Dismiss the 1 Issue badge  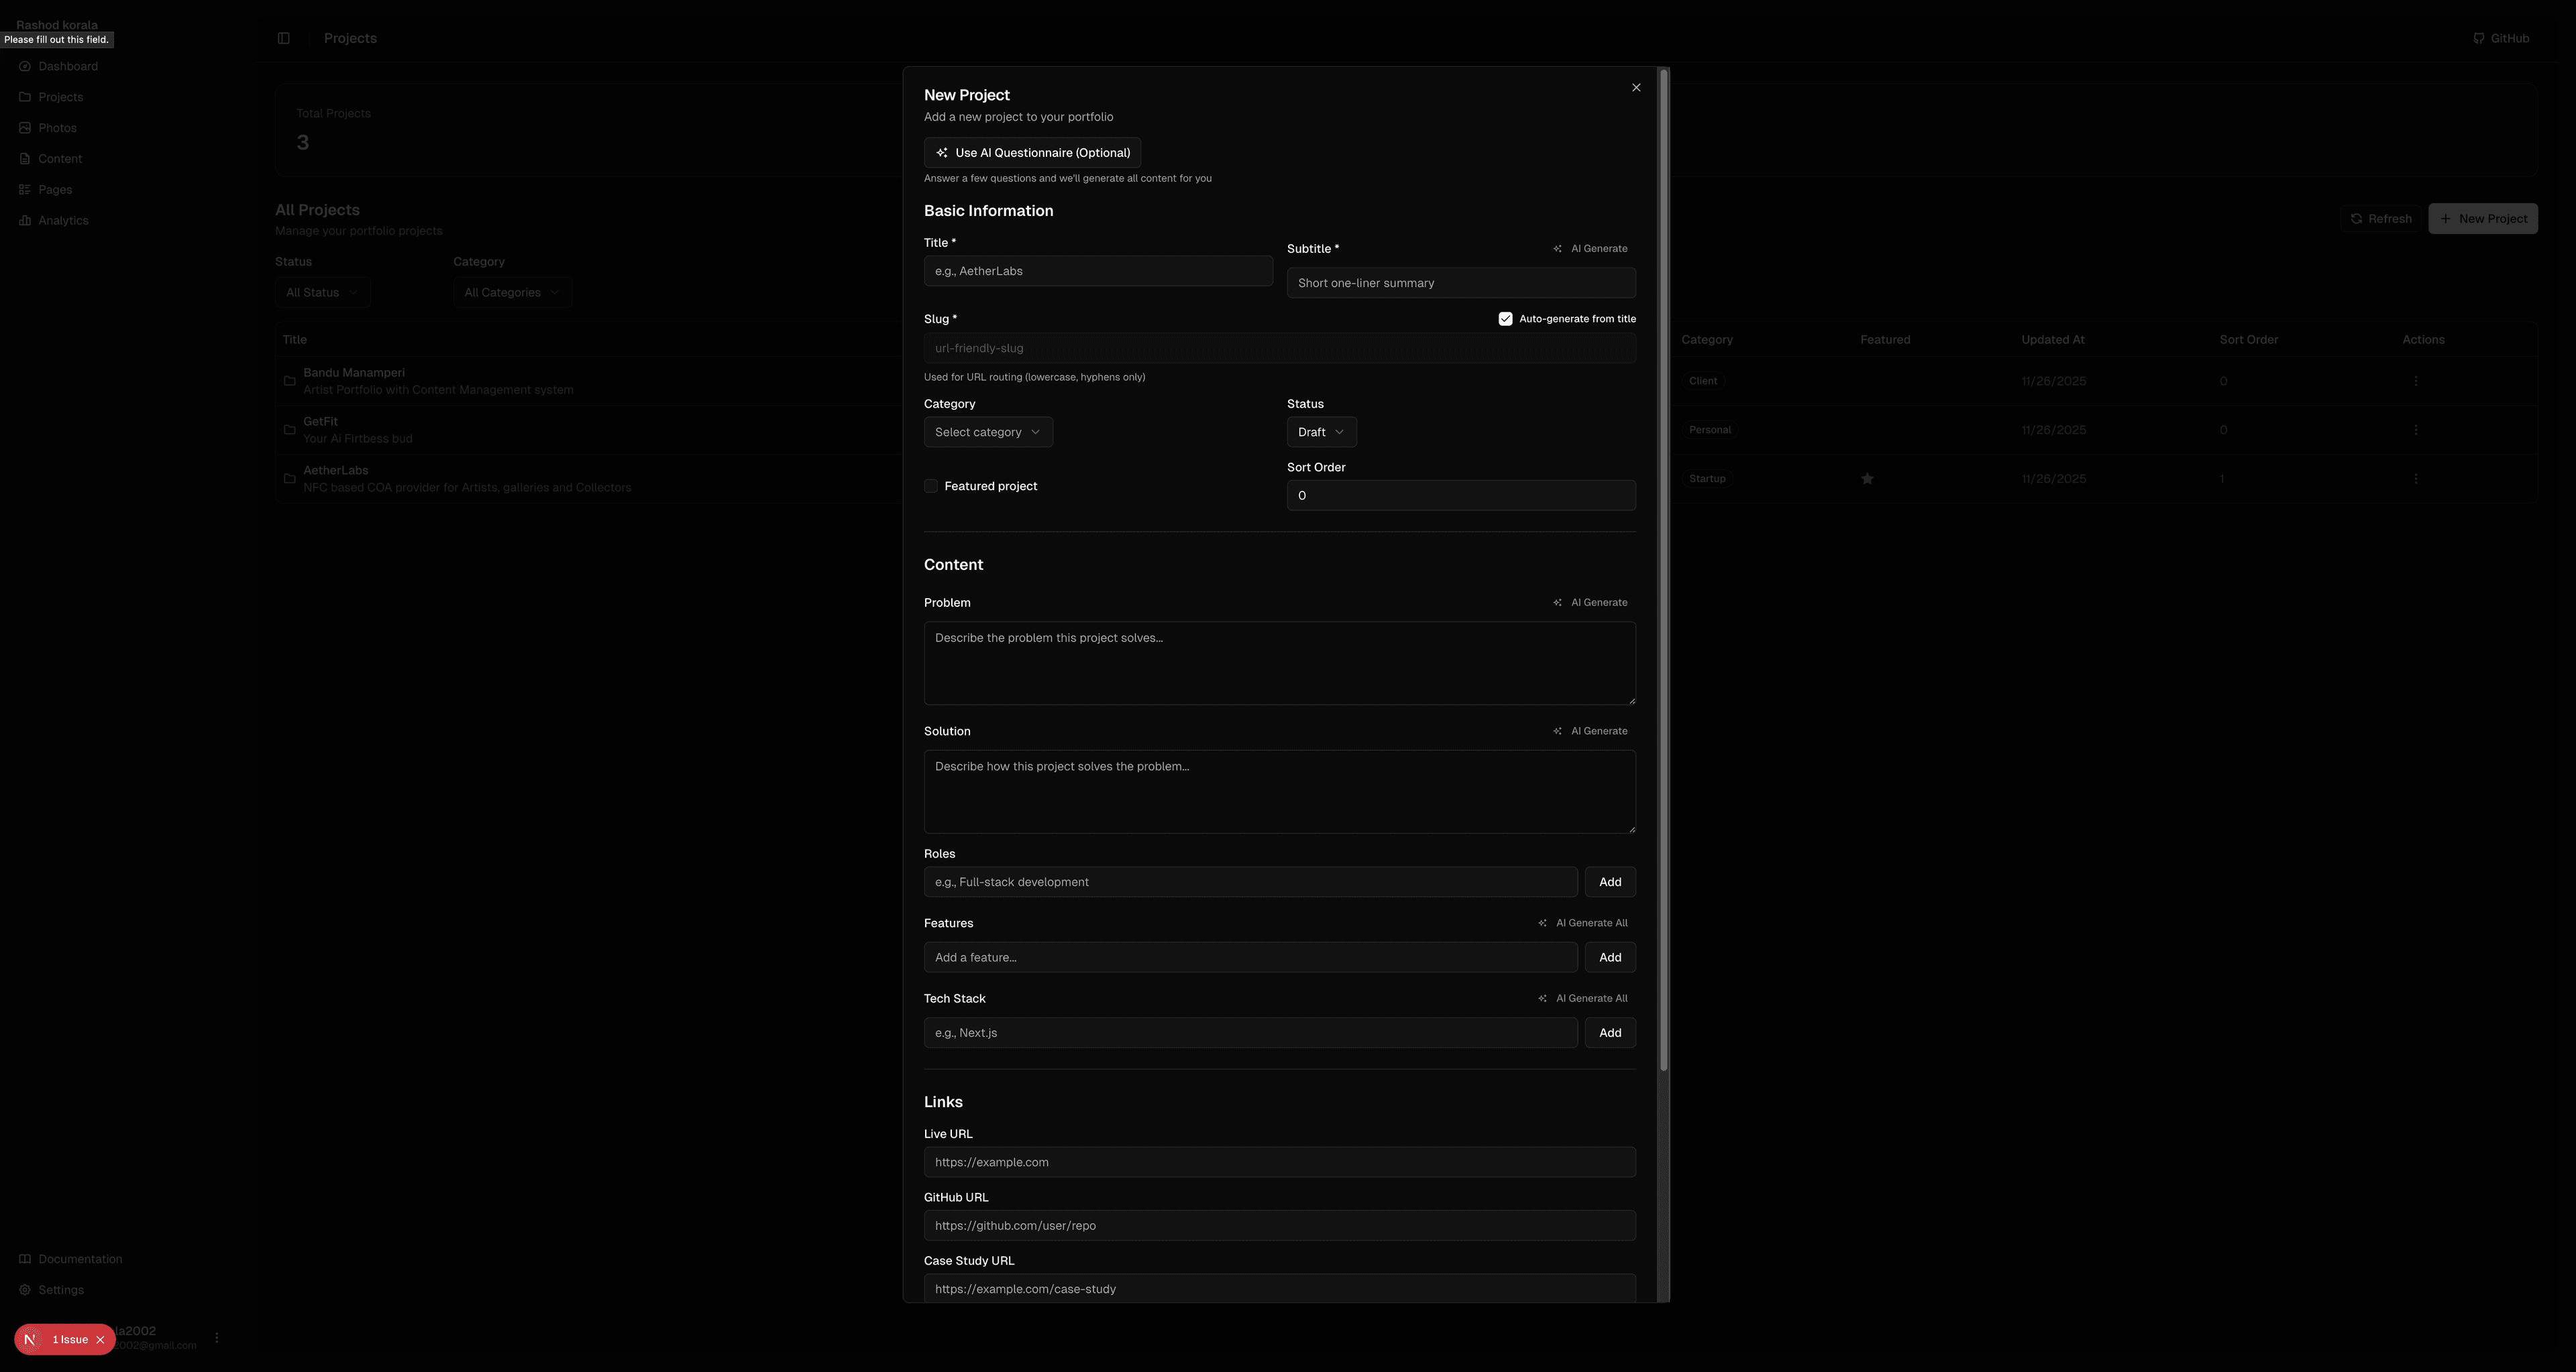coord(100,1339)
